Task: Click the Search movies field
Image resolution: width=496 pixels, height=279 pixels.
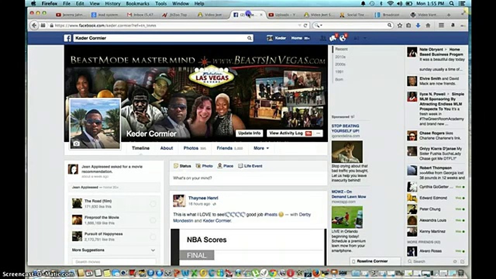Action: point(114,262)
